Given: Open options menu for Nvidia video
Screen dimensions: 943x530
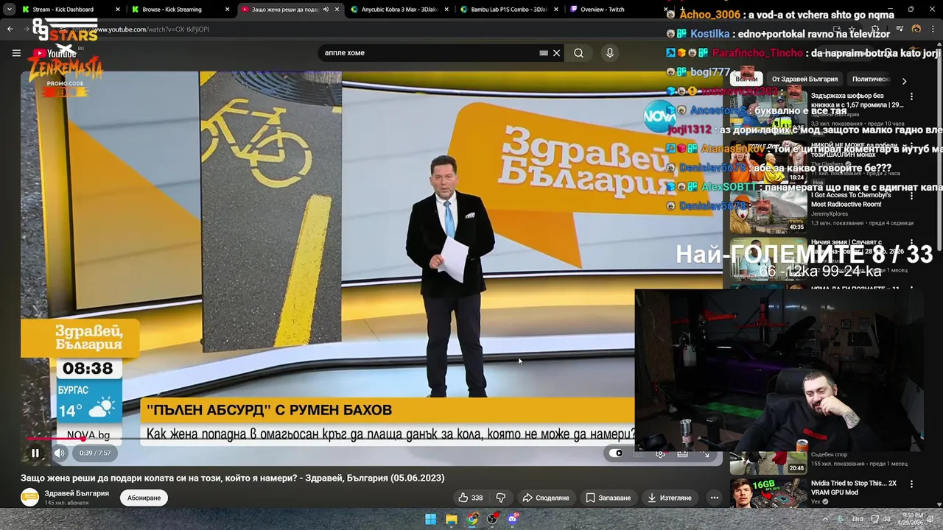Looking at the screenshot, I should point(911,484).
